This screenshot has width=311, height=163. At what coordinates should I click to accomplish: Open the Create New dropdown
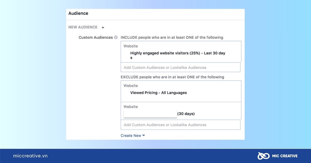click(133, 136)
